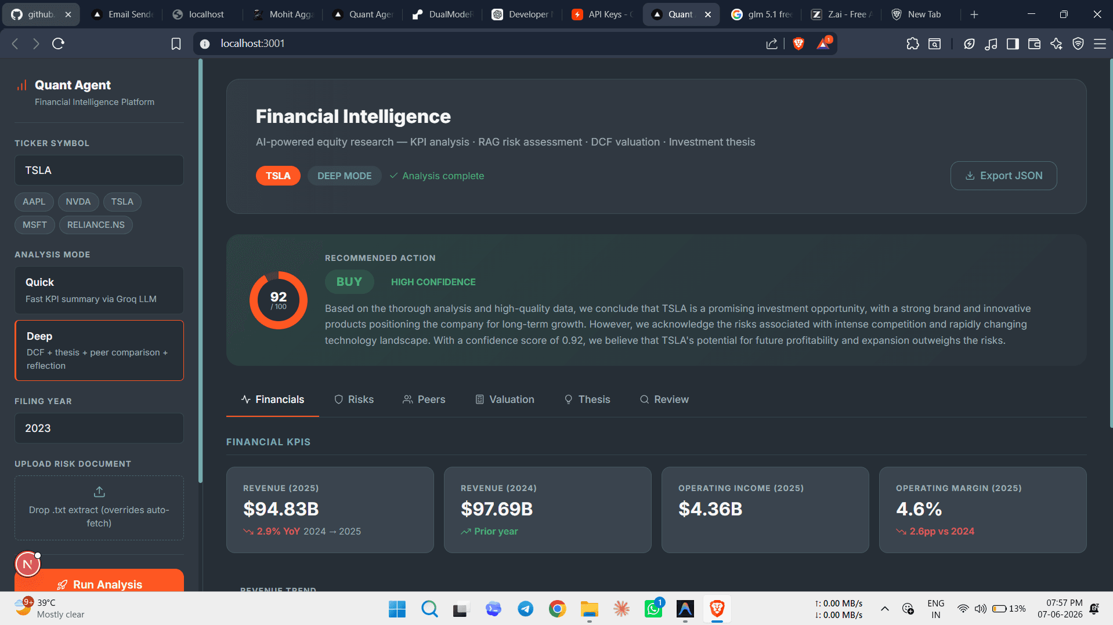Click the Quant Agent bar-chart logo icon
The image size is (1113, 625).
pos(21,85)
